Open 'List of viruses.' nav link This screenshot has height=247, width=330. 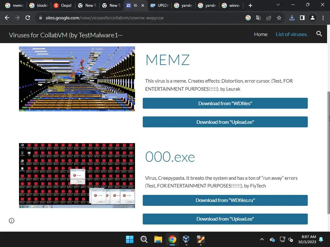pos(291,34)
